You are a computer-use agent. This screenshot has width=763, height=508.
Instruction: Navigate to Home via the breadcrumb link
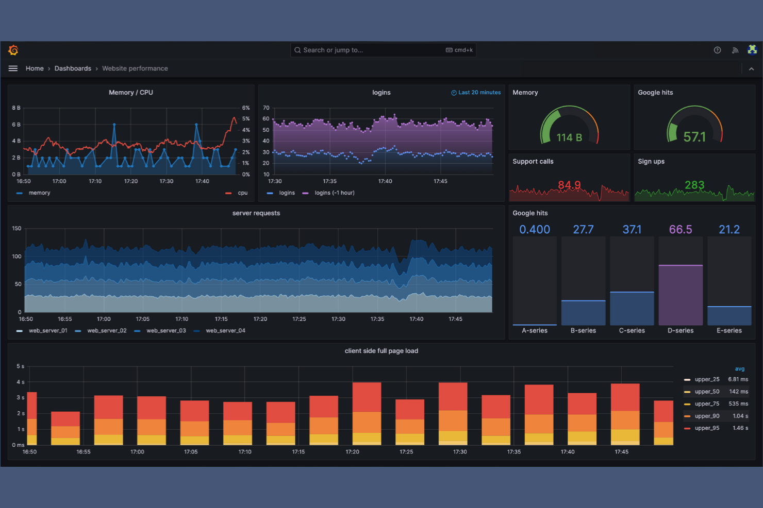35,68
